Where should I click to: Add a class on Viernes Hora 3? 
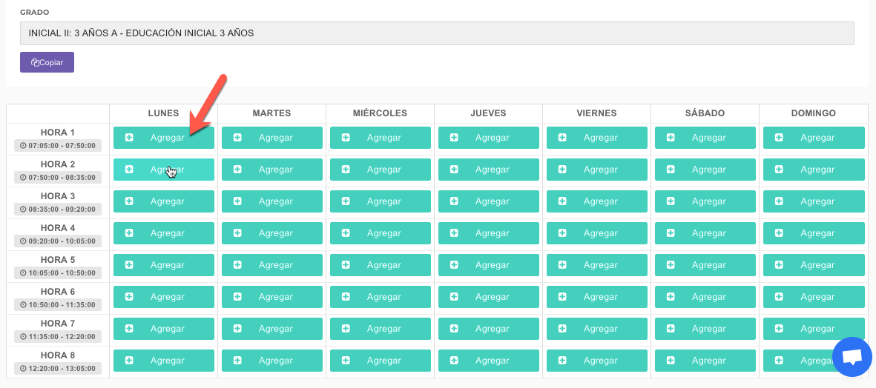pyautogui.click(x=597, y=201)
